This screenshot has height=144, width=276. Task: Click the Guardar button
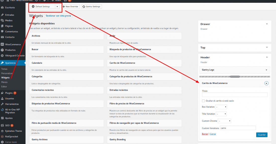click(x=262, y=135)
